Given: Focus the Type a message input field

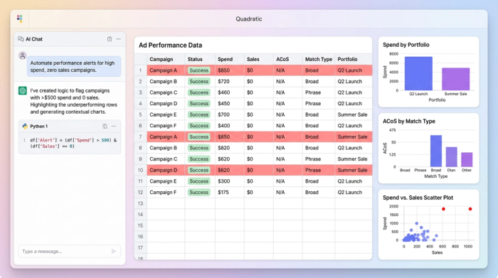Looking at the screenshot, I should [70, 252].
